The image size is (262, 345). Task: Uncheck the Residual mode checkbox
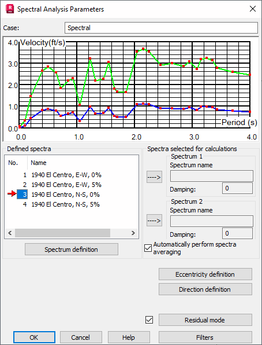(x=149, y=320)
